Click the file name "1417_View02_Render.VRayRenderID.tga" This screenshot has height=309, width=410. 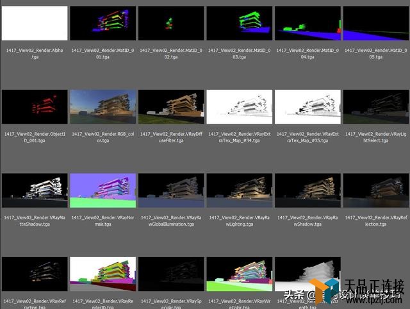(102, 304)
